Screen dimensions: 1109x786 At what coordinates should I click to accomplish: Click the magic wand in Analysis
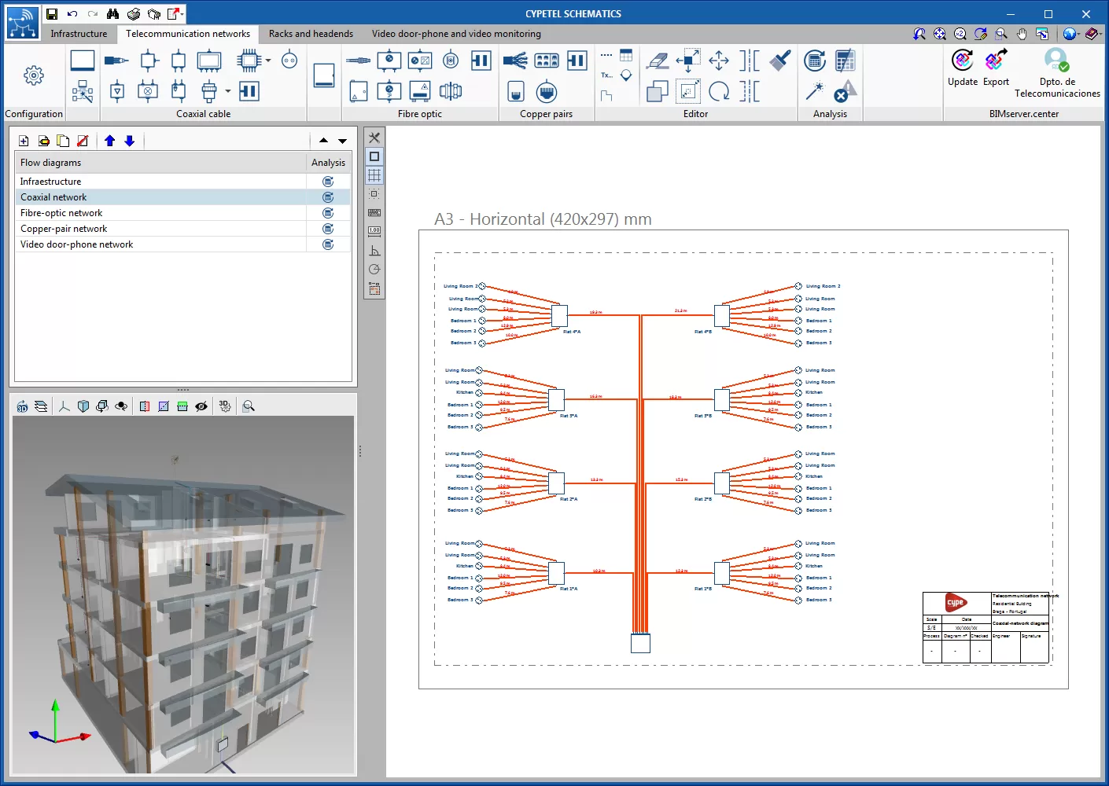(815, 91)
